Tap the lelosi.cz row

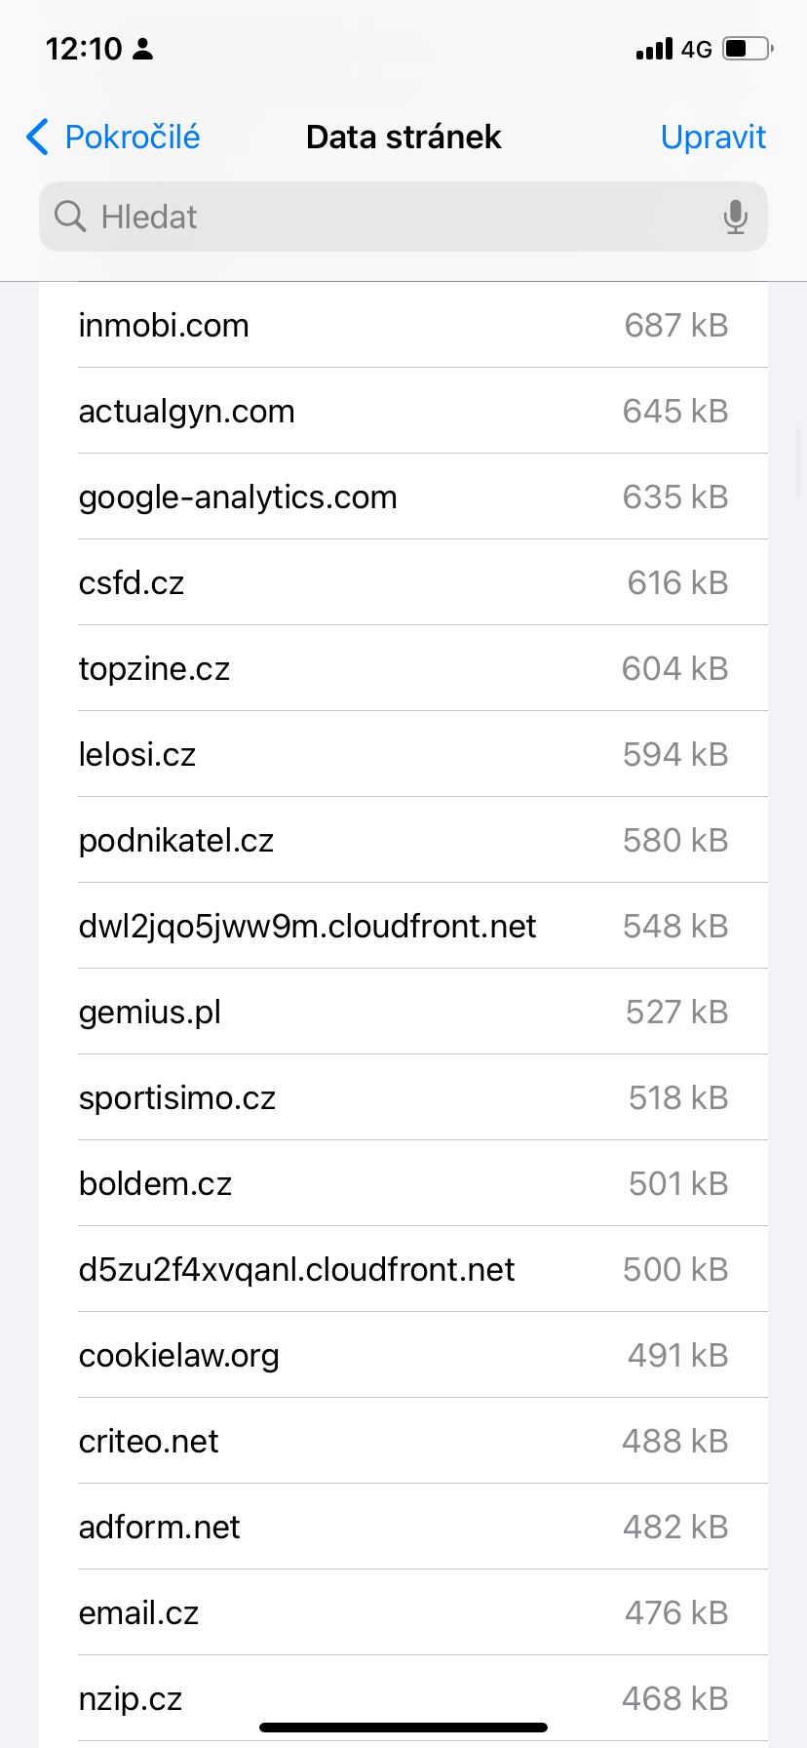(x=403, y=755)
